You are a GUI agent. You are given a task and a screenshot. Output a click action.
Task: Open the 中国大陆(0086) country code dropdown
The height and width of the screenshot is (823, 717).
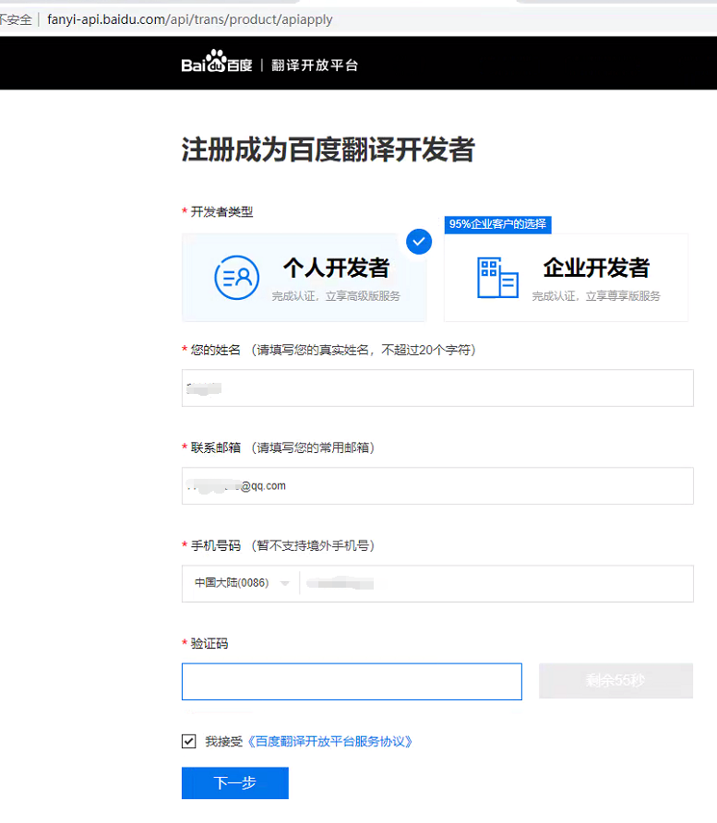coord(242,583)
